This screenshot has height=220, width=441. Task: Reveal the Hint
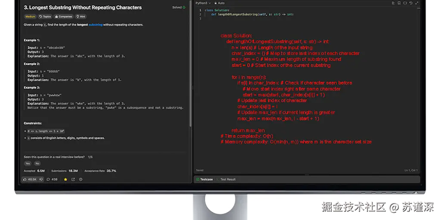tap(81, 17)
